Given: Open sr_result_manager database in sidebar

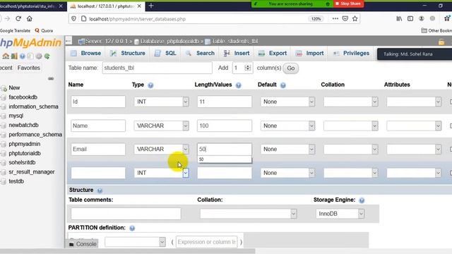Looking at the screenshot, I should click(x=32, y=172).
